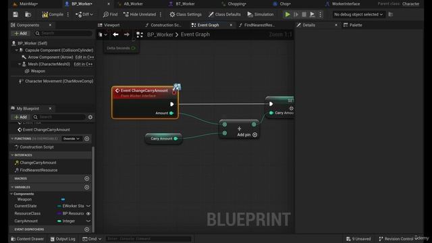The width and height of the screenshot is (432, 243).
Task: Open the graph bookmarks dropdown
Action: click(103, 34)
